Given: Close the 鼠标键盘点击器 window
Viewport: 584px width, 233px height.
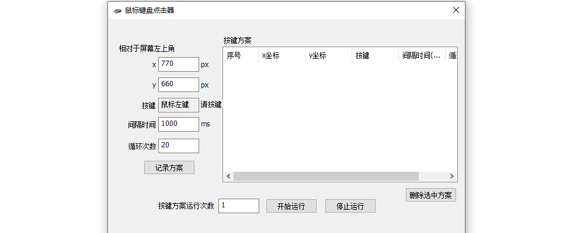Looking at the screenshot, I should point(456,10).
